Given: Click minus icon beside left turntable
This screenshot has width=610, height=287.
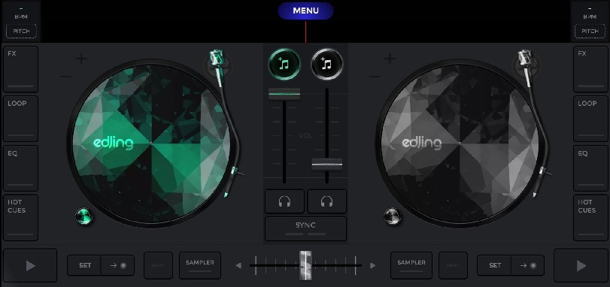Looking at the screenshot, I should coord(65,76).
